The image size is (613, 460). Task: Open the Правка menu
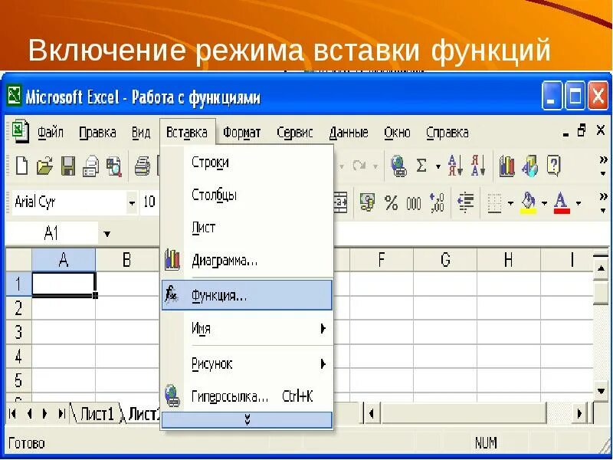coord(97,133)
